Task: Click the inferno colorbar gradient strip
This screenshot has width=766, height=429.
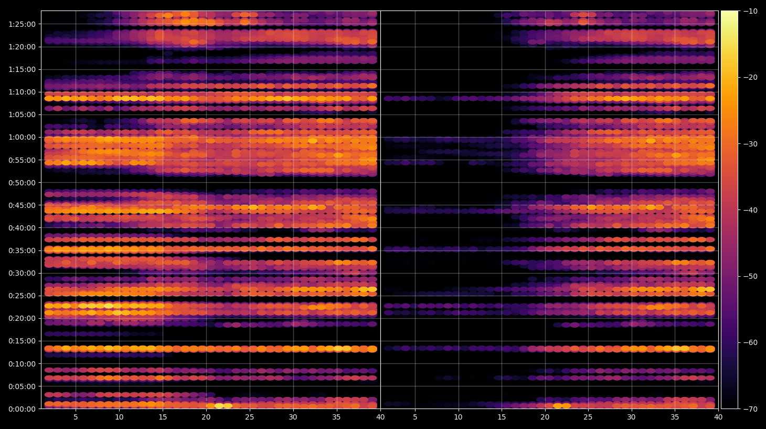Action: pyautogui.click(x=729, y=210)
